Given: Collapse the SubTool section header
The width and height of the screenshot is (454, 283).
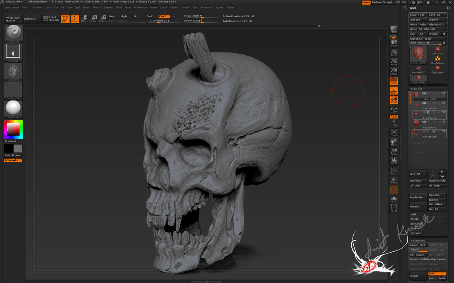Looking at the screenshot, I should [416, 89].
